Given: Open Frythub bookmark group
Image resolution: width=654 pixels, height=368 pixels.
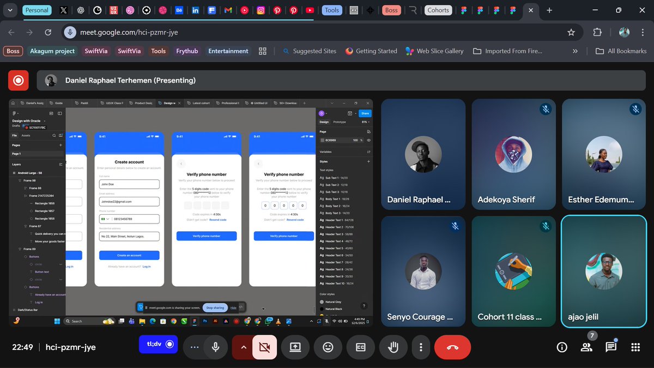Looking at the screenshot, I should tap(187, 51).
